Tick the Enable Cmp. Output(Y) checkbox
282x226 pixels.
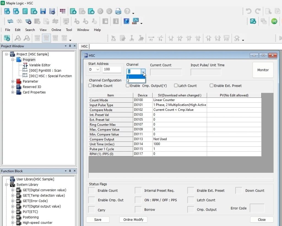point(128,86)
